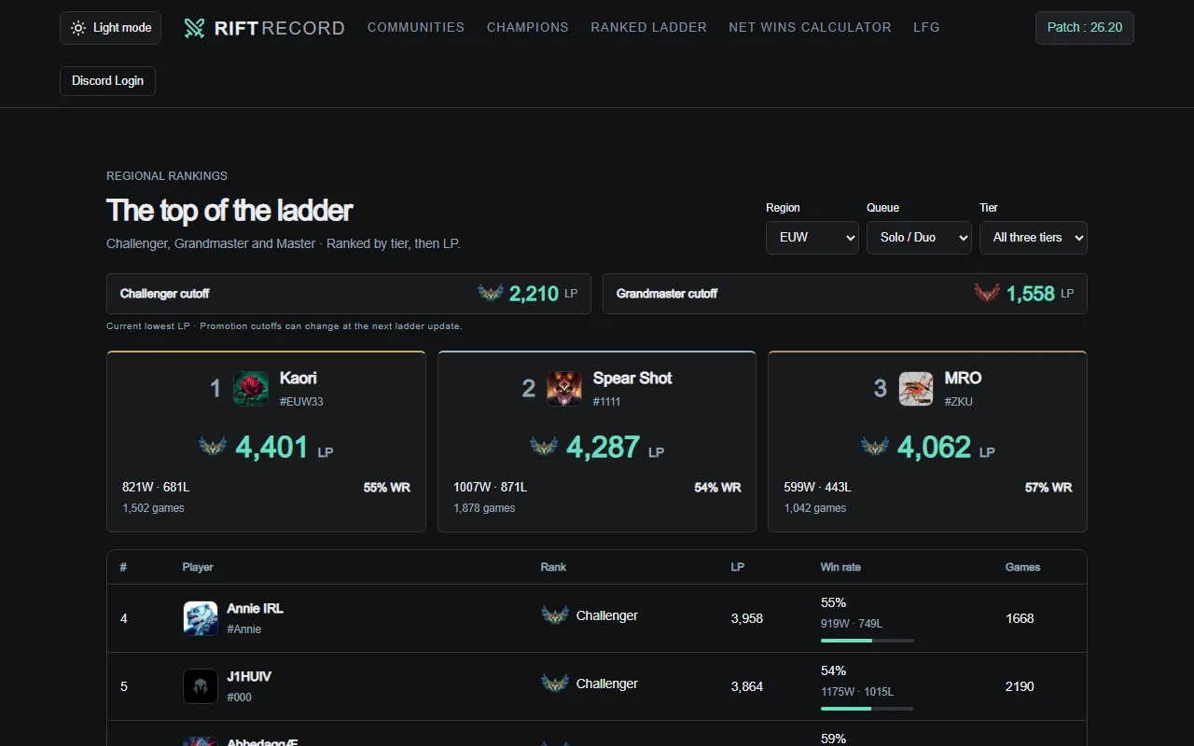
Task: Open the Queue dropdown showing Solo / Duo
Action: pos(919,237)
